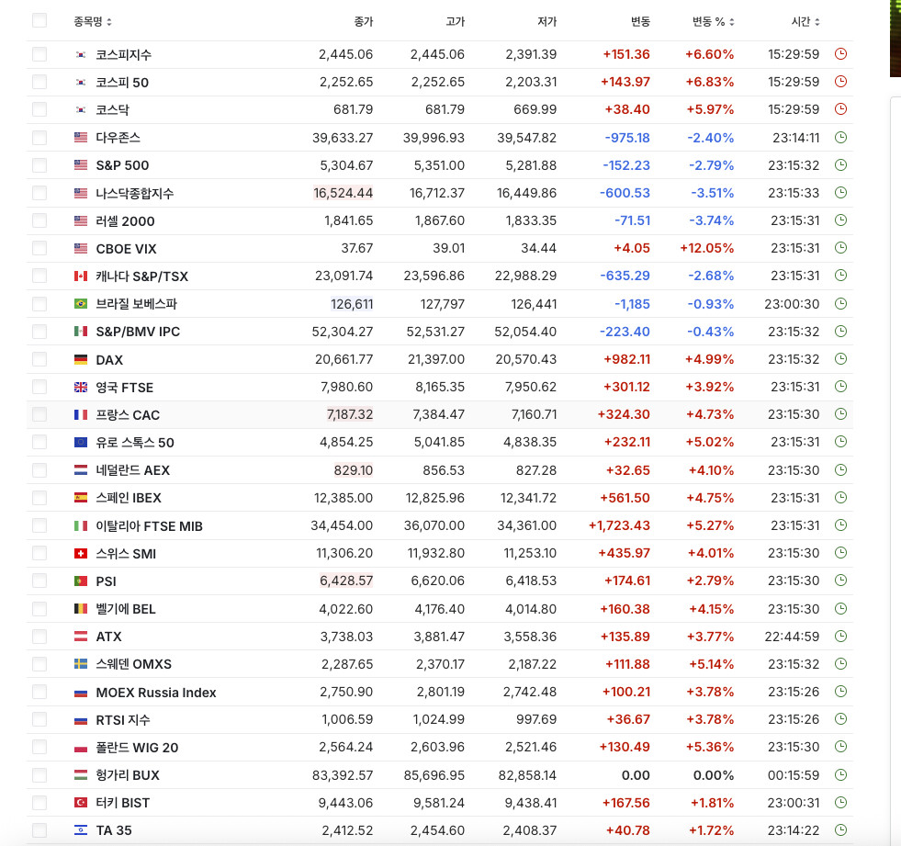
Task: Click the 126,611 closing value for 브라질 보베스파
Action: [x=352, y=304]
